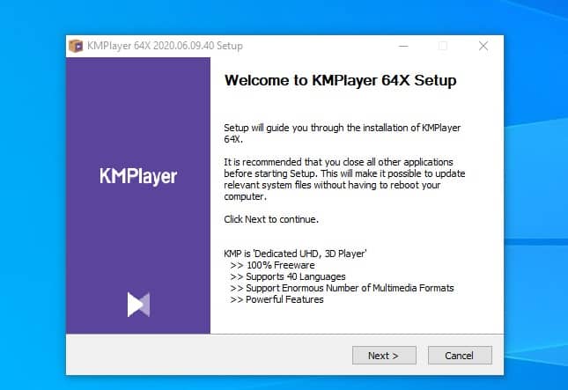
Task: Minimize the KMPlayer setup window
Action: (x=403, y=46)
